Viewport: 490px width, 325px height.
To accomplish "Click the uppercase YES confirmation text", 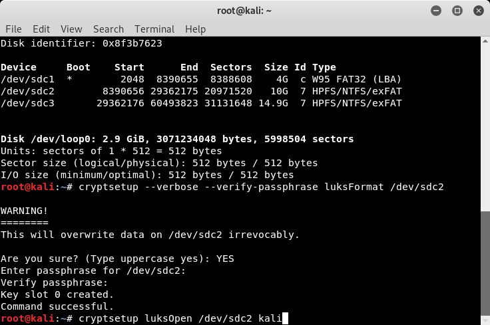I will pyautogui.click(x=225, y=259).
